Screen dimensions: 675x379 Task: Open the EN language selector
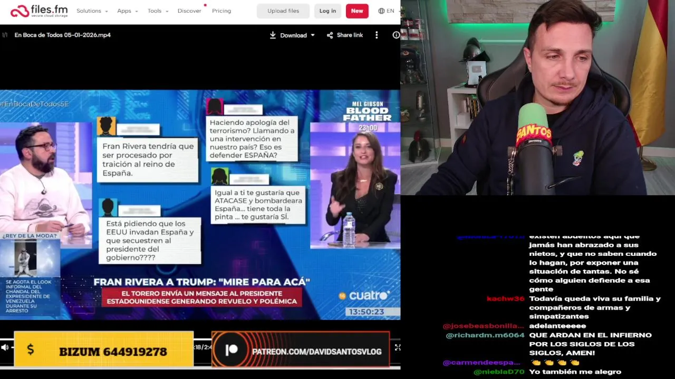pyautogui.click(x=386, y=11)
